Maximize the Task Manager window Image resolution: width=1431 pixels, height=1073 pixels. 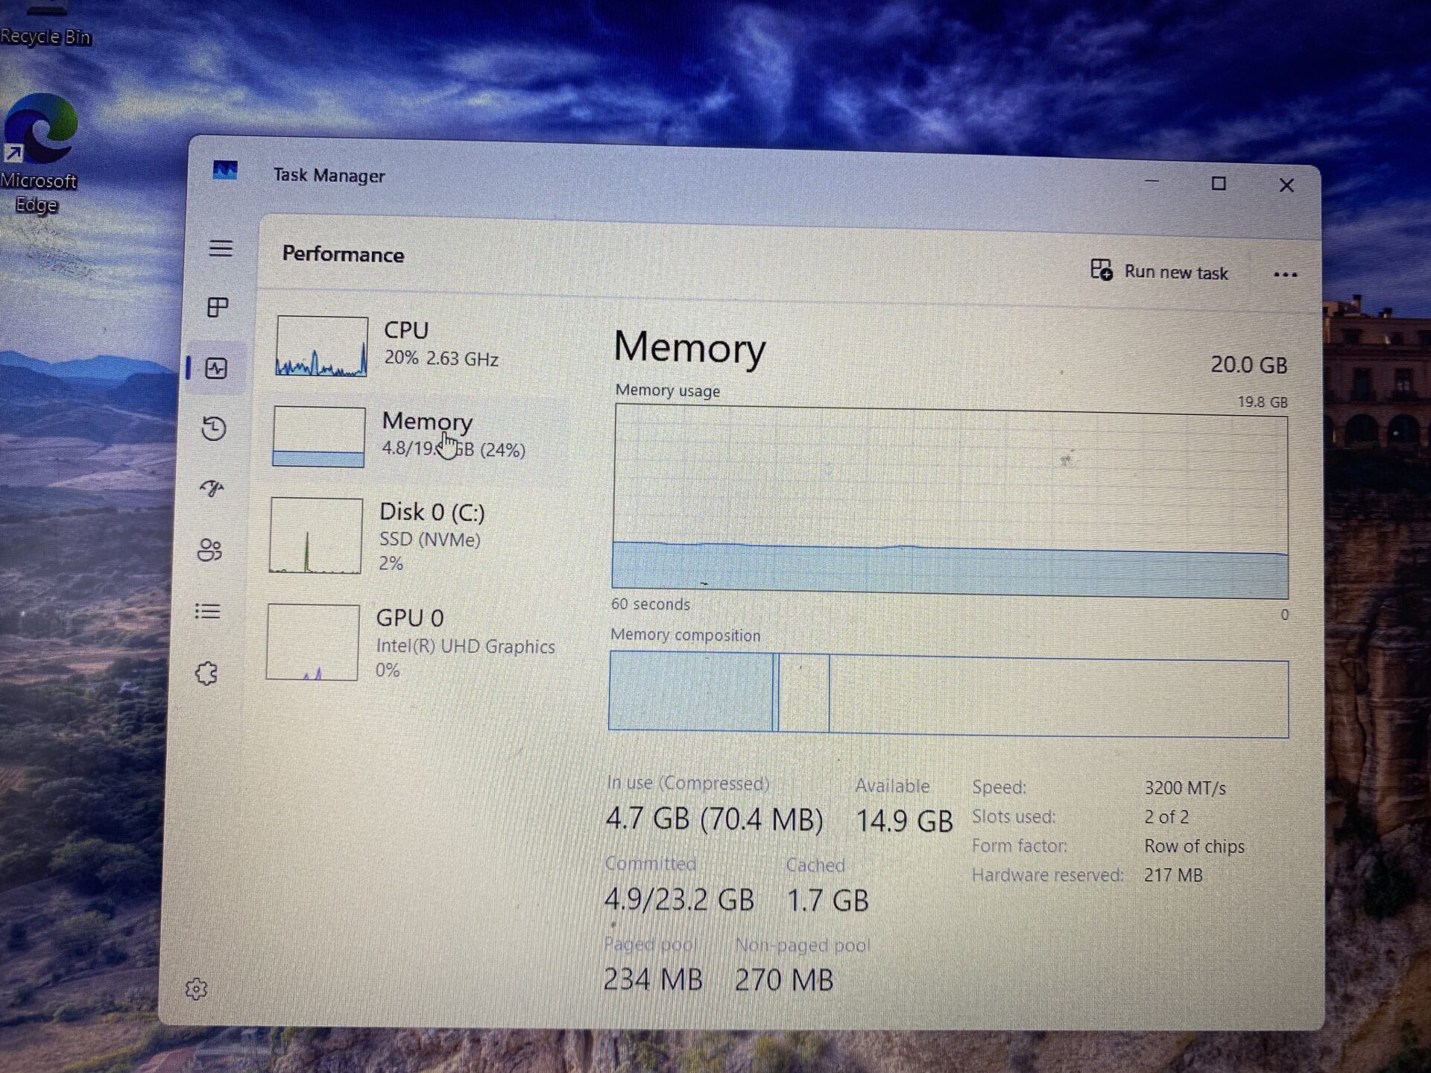tap(1219, 184)
